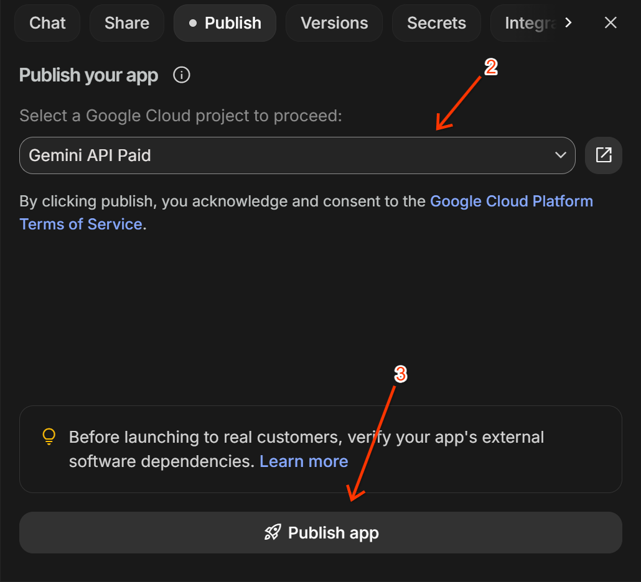Viewport: 641px width, 582px height.
Task: Click the dot indicator on the Publish tab
Action: click(x=193, y=23)
